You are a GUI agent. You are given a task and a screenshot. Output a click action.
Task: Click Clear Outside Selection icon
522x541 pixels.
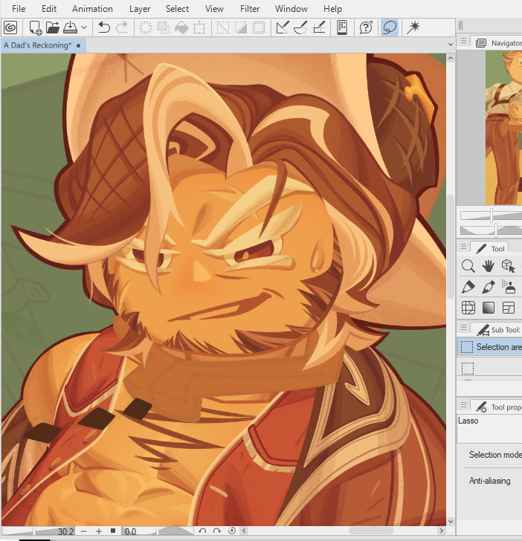164,27
